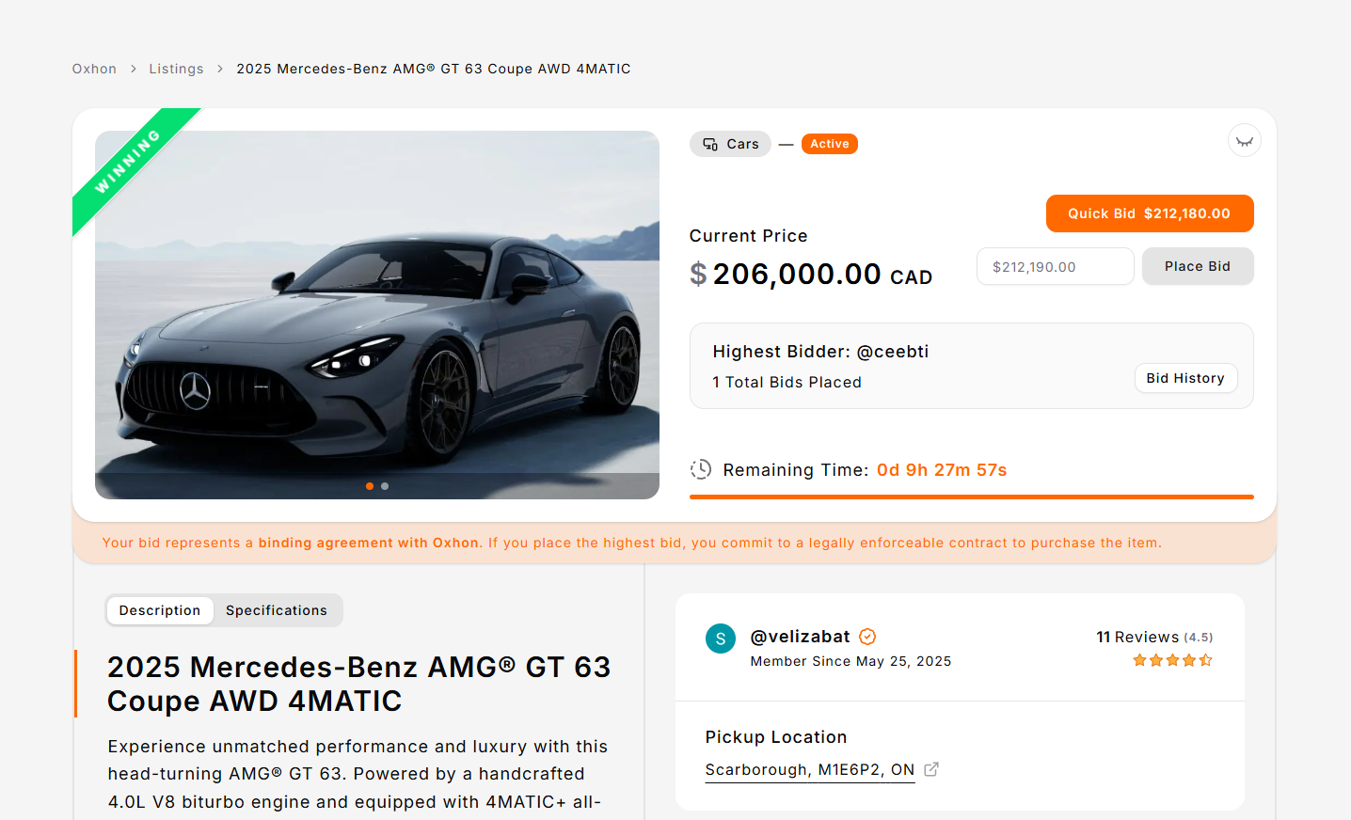The height and width of the screenshot is (820, 1351).
Task: Select the @velizabat seller avatar icon
Action: point(720,638)
